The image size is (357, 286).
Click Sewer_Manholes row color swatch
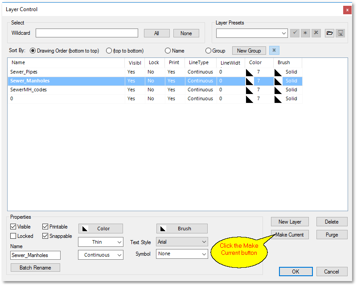[x=250, y=81]
